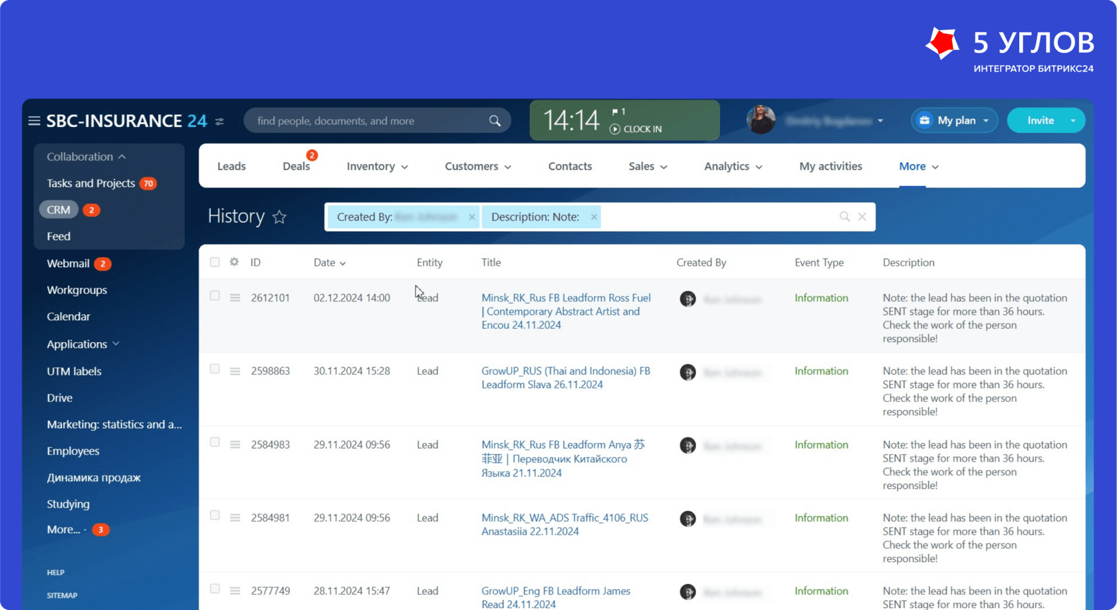Screen dimensions: 1117x610
Task: Open the My activities tab
Action: [x=830, y=166]
